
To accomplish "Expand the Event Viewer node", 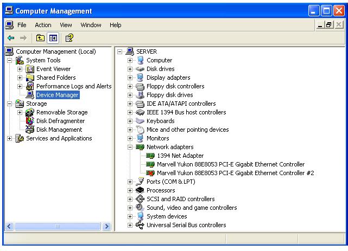I will (x=20, y=69).
